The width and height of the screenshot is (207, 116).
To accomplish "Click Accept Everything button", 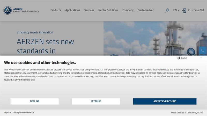I will [x=165, y=101].
